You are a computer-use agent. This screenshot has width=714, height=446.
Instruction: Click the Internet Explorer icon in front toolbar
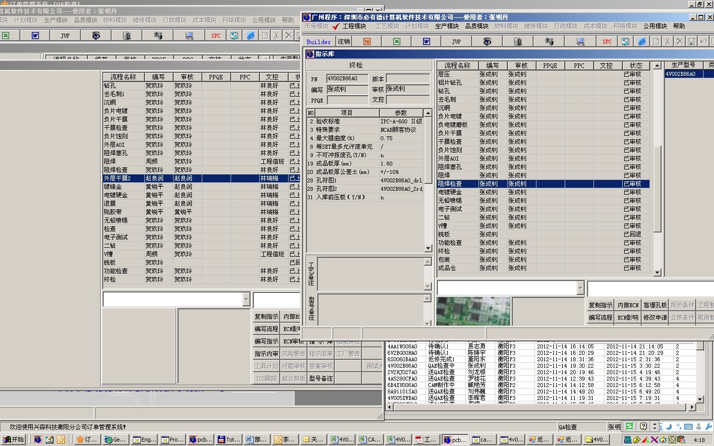click(642, 42)
